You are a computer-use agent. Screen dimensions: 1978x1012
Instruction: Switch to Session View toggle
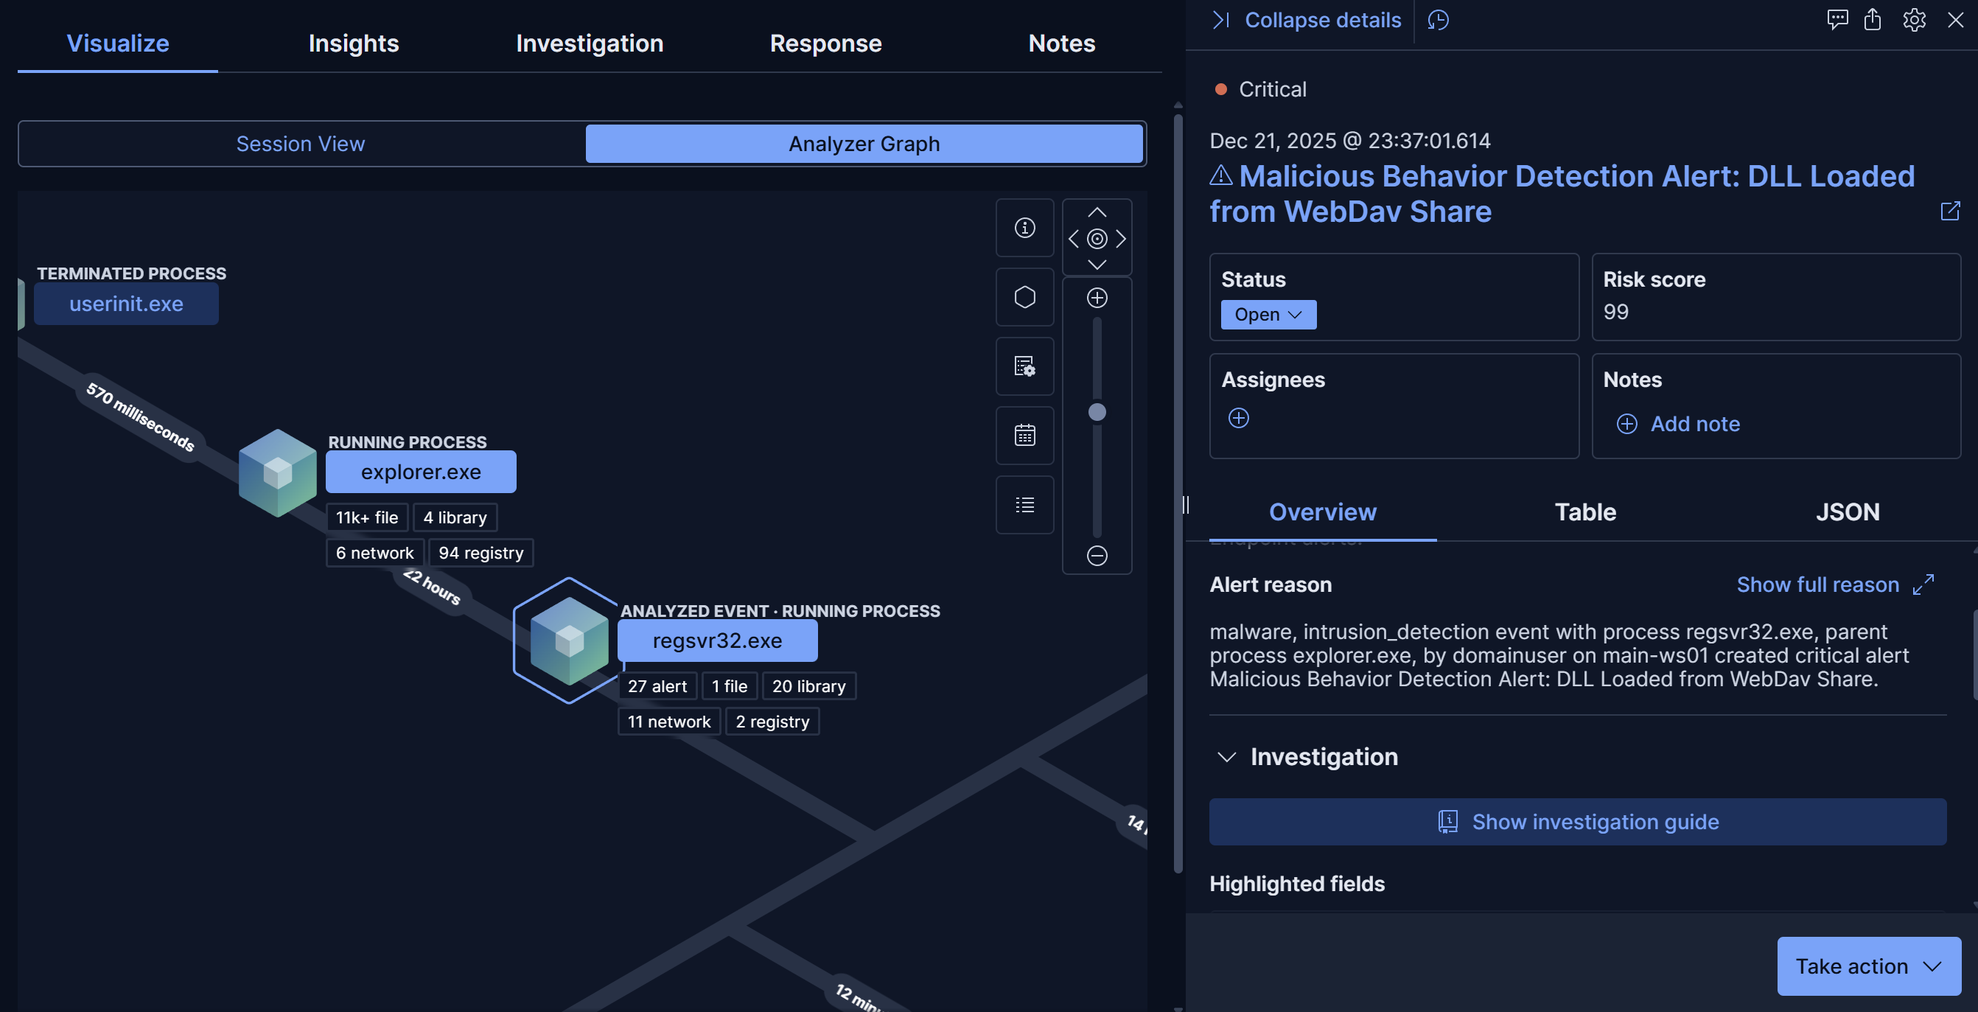click(x=300, y=144)
